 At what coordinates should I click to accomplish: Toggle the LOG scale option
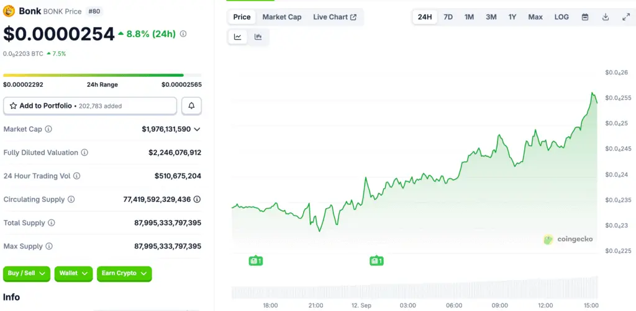tap(561, 17)
